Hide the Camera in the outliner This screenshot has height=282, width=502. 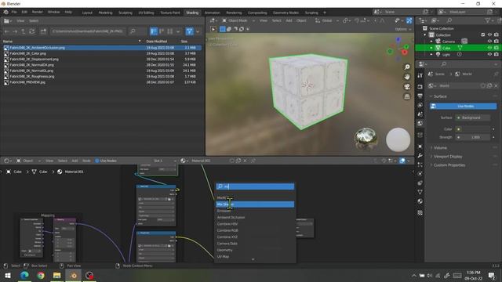tap(489, 42)
